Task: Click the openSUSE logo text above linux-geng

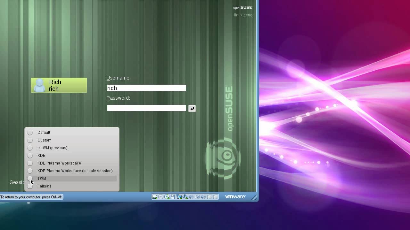Action: pos(243,7)
